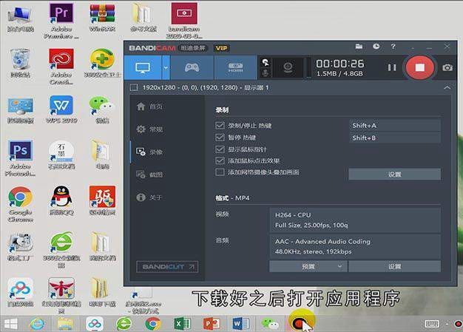Open Google Chrome desktop shortcut
463x332 pixels.
click(20, 204)
